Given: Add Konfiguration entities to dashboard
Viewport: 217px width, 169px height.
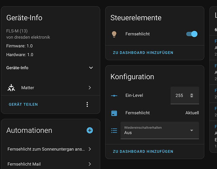Looking at the screenshot, I should [x=143, y=151].
